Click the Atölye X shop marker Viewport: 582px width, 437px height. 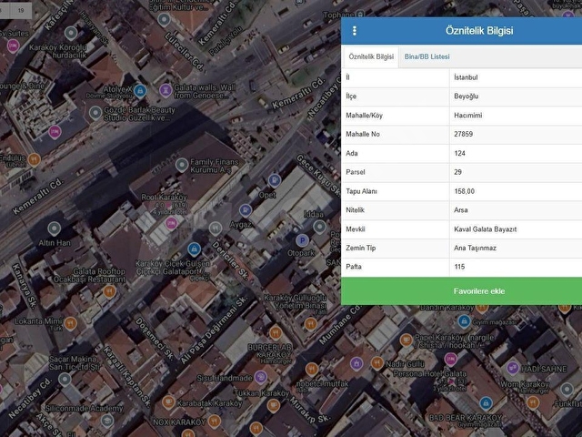140,91
